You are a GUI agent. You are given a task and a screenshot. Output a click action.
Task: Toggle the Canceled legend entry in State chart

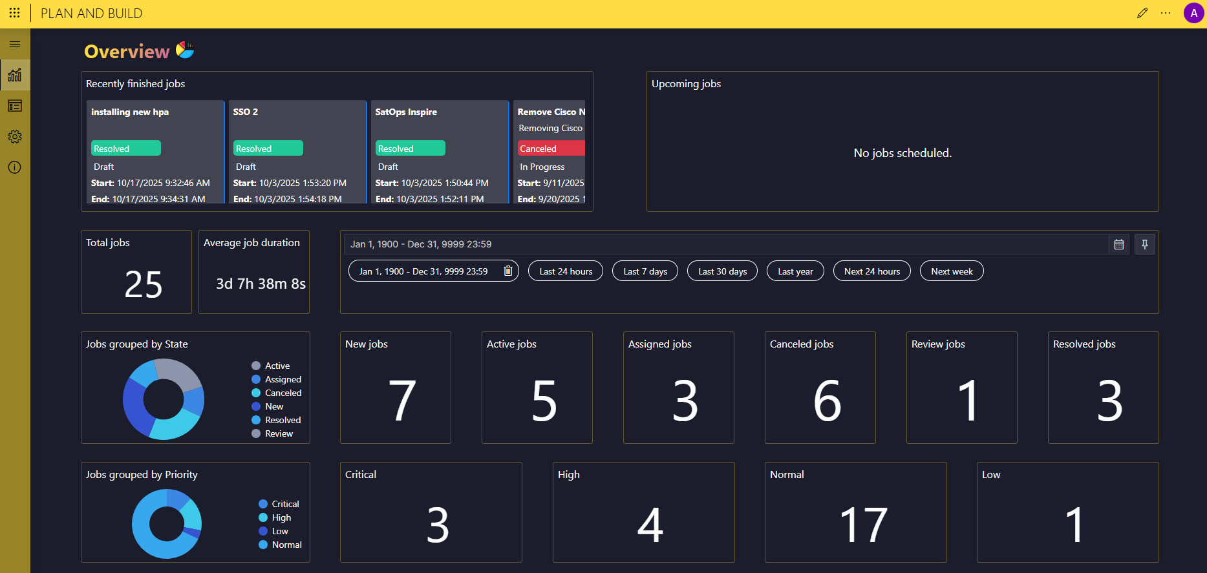(283, 393)
